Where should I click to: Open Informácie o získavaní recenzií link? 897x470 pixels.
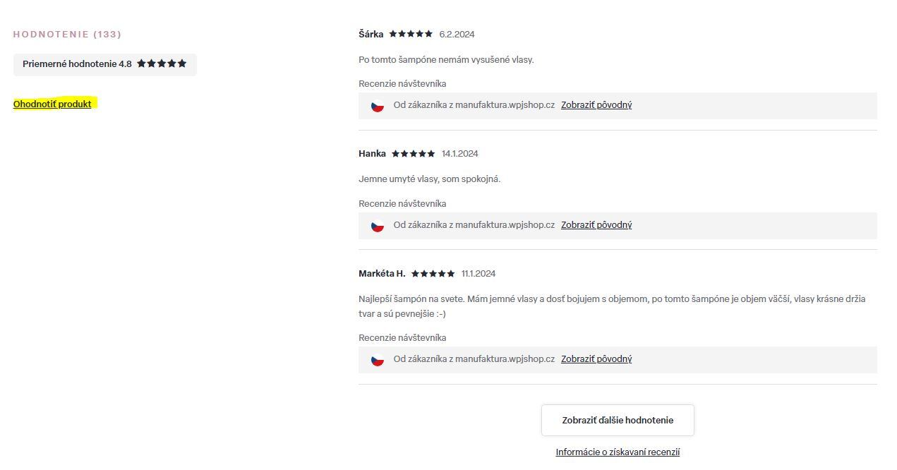tap(618, 452)
